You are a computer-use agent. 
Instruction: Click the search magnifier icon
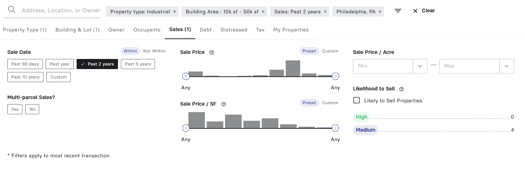pyautogui.click(x=12, y=10)
